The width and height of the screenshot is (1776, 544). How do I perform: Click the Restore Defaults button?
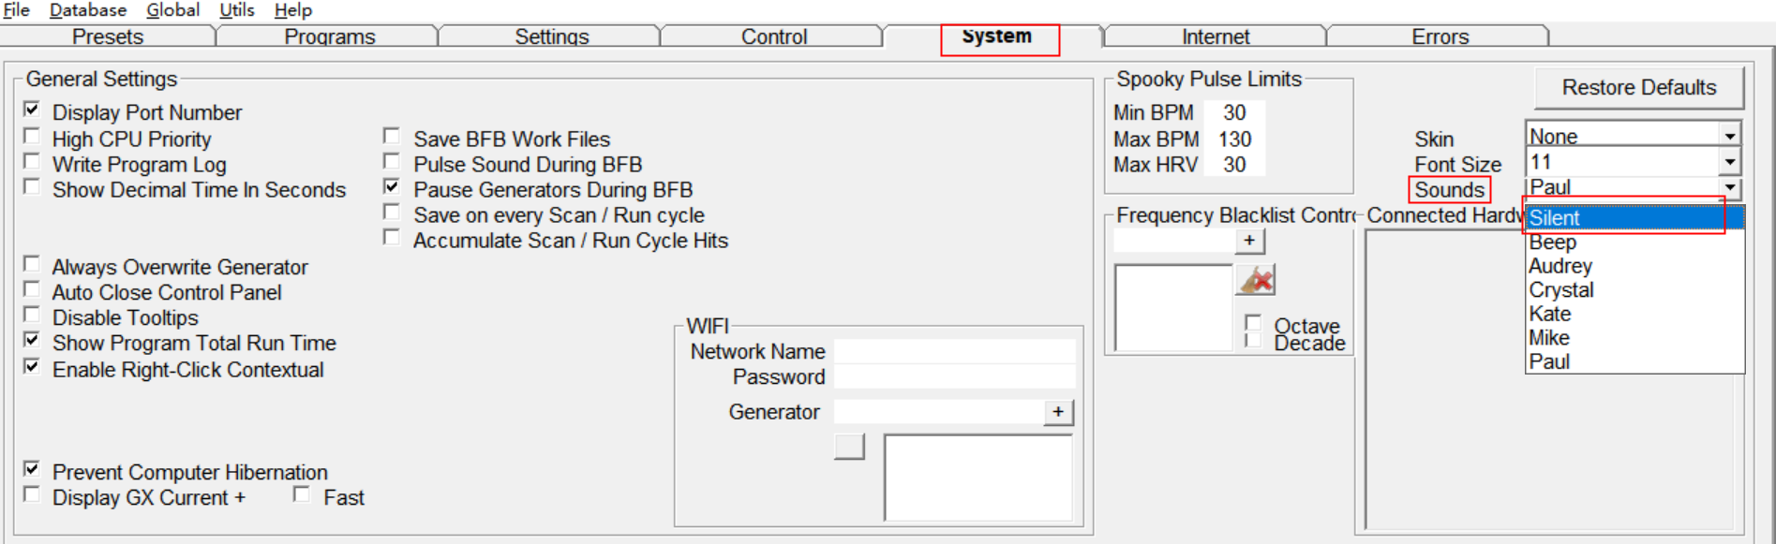[x=1638, y=87]
